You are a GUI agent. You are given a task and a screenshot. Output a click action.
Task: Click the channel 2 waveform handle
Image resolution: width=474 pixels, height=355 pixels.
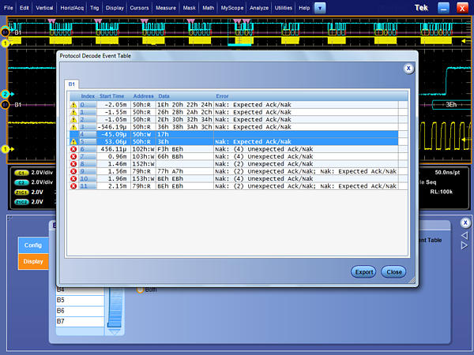[x=6, y=92]
